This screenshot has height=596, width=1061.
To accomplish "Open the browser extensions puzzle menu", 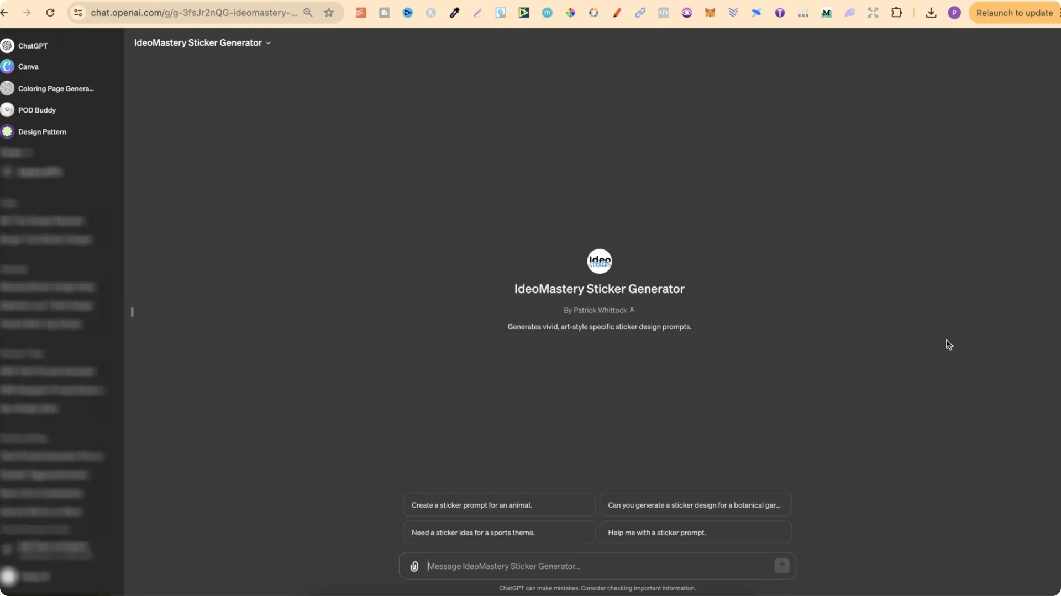I will pyautogui.click(x=897, y=12).
